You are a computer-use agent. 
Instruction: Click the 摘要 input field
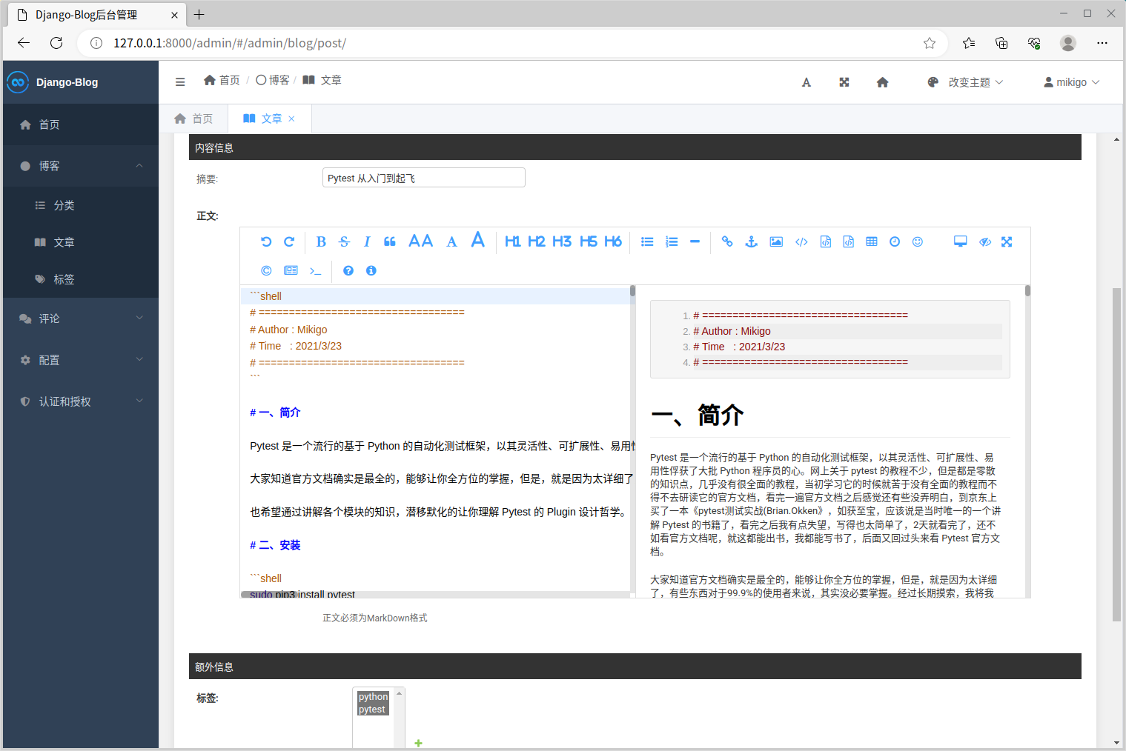point(424,178)
